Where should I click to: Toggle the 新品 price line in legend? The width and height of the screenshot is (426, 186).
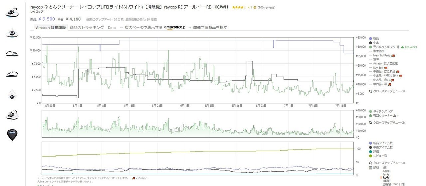pos(374,38)
